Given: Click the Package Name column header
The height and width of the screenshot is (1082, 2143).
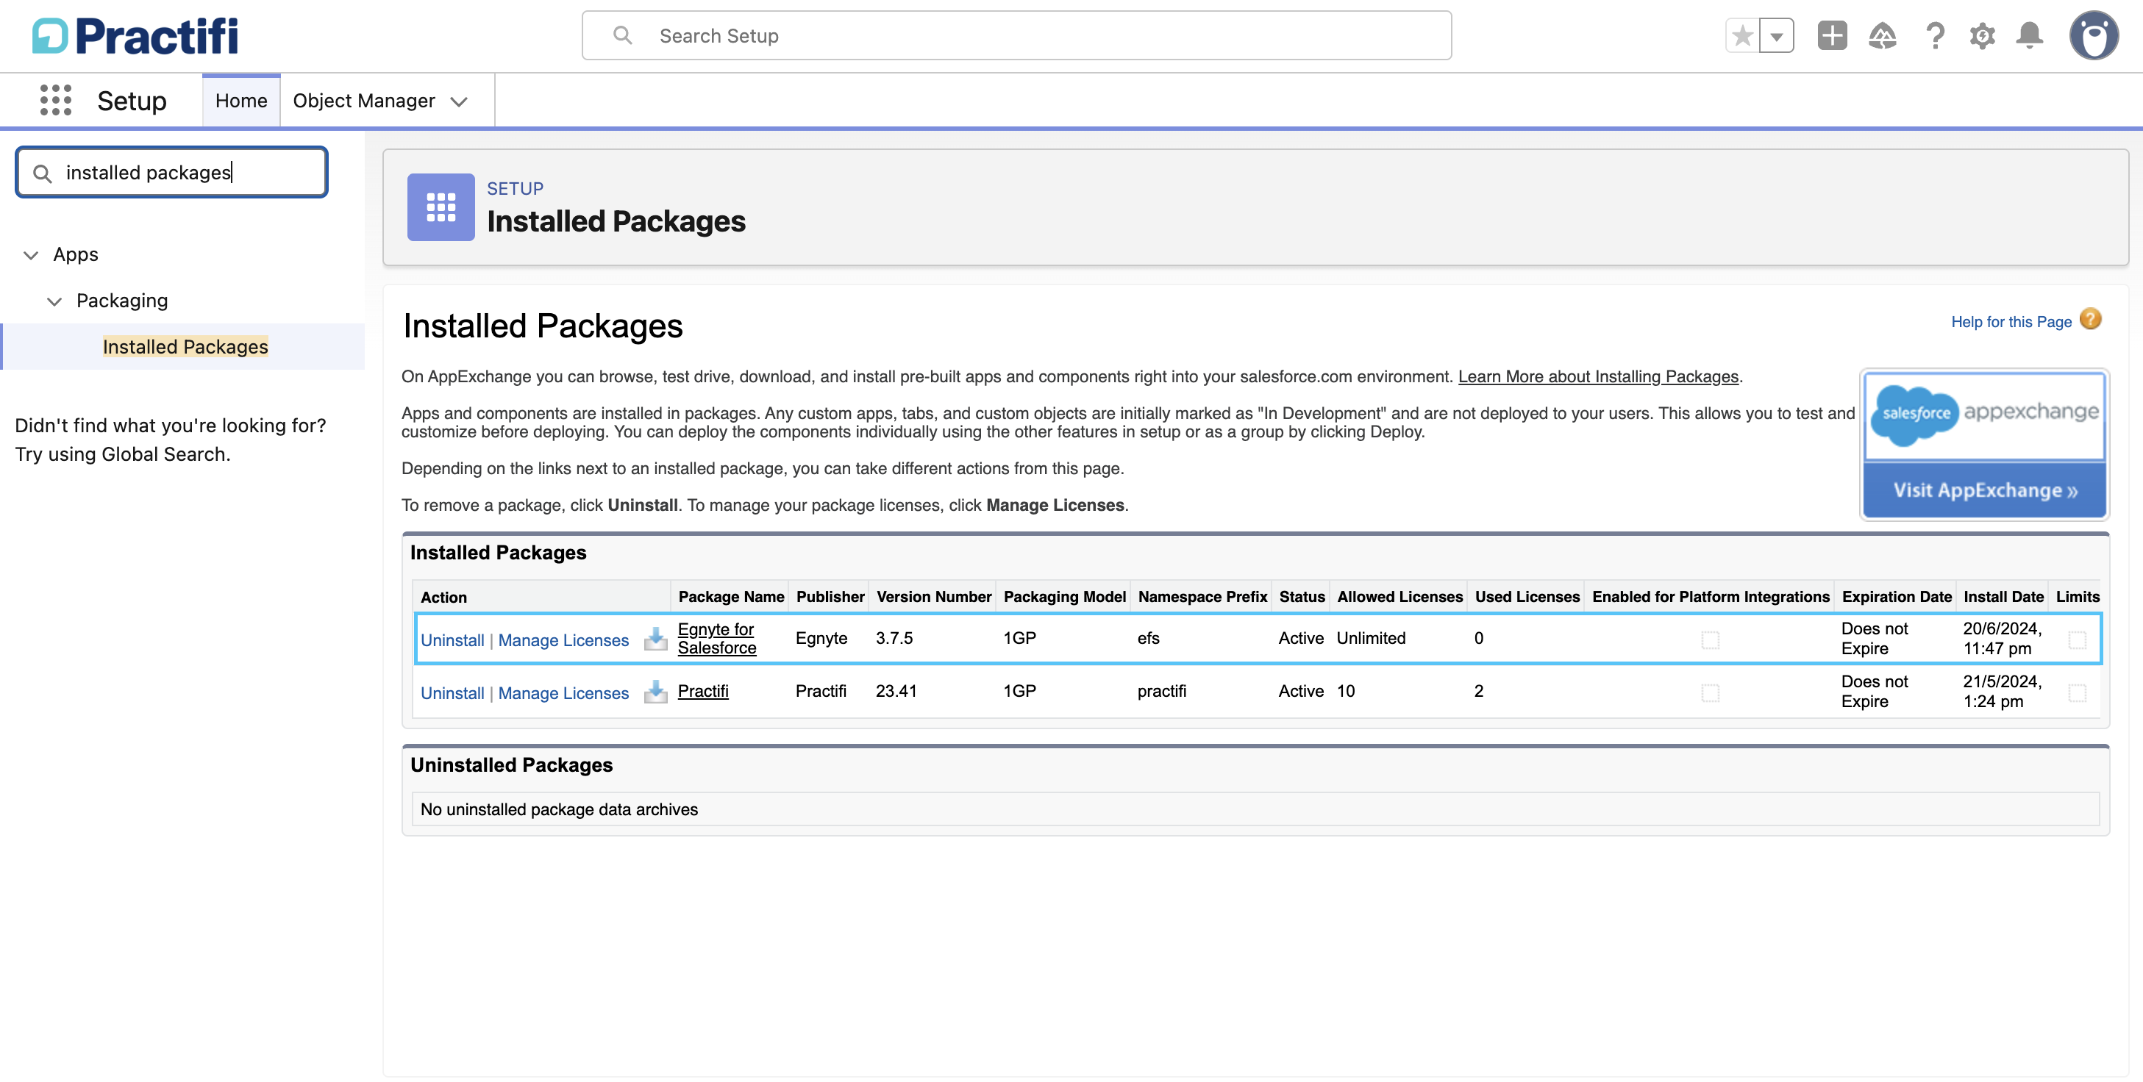Looking at the screenshot, I should 731,597.
